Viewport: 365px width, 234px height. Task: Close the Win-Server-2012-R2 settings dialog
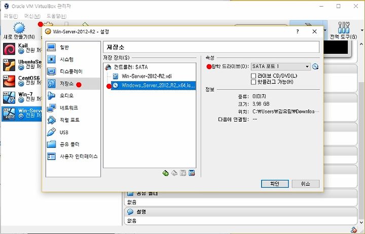314,31
